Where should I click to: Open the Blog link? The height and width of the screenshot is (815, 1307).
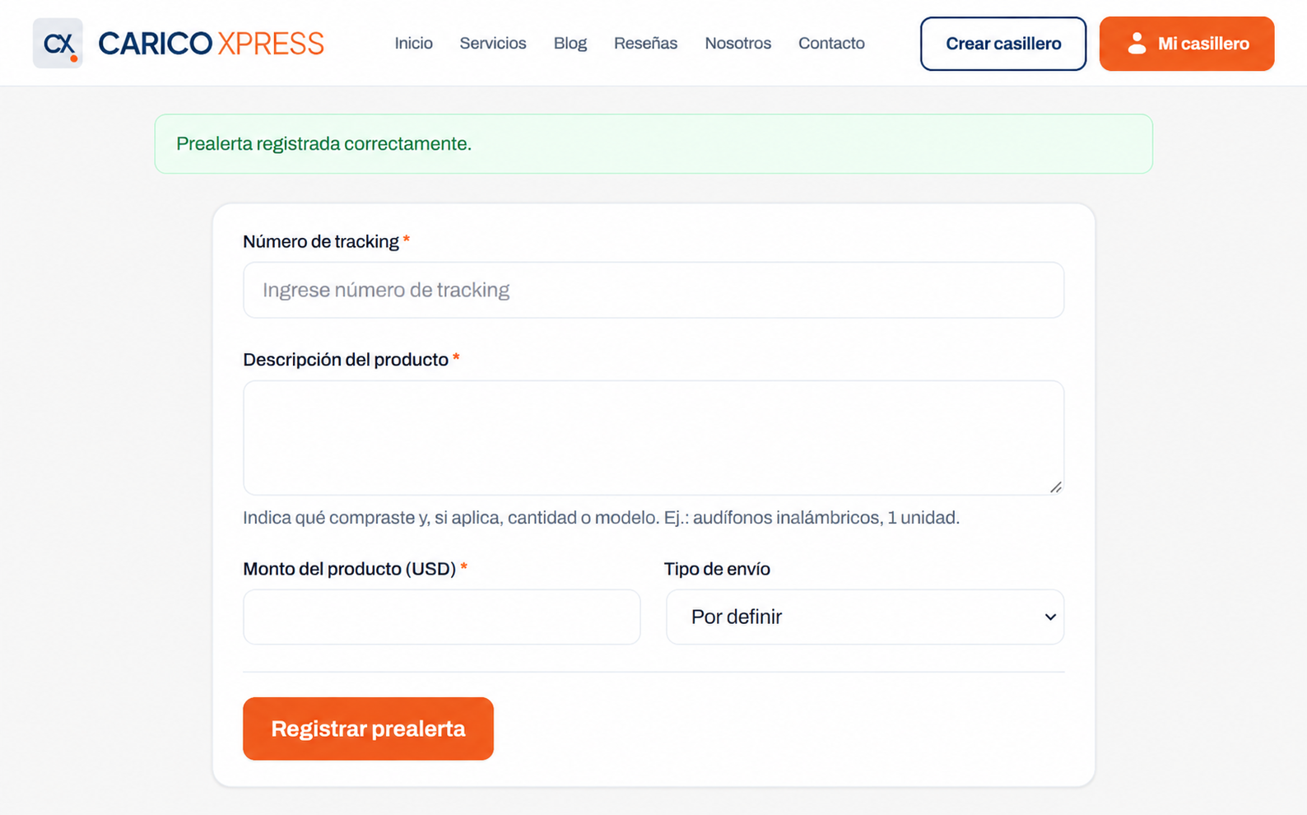point(570,43)
